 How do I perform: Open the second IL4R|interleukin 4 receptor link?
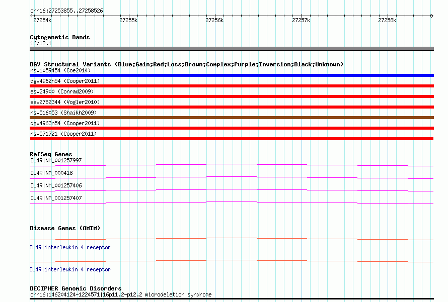(70, 269)
